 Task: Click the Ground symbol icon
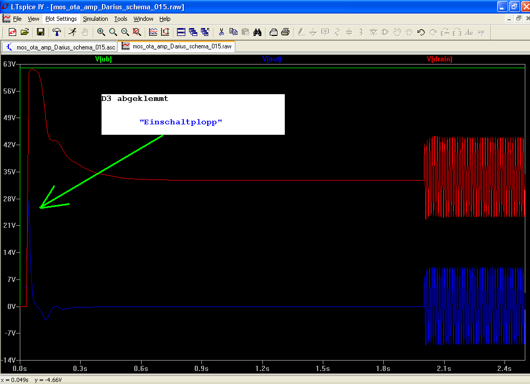click(x=313, y=32)
